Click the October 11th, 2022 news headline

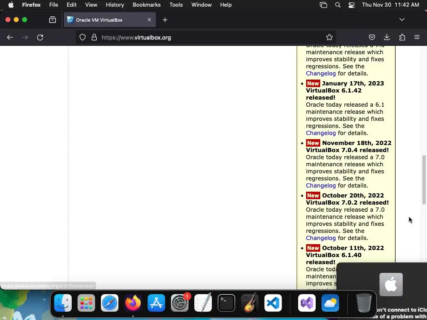(345, 255)
